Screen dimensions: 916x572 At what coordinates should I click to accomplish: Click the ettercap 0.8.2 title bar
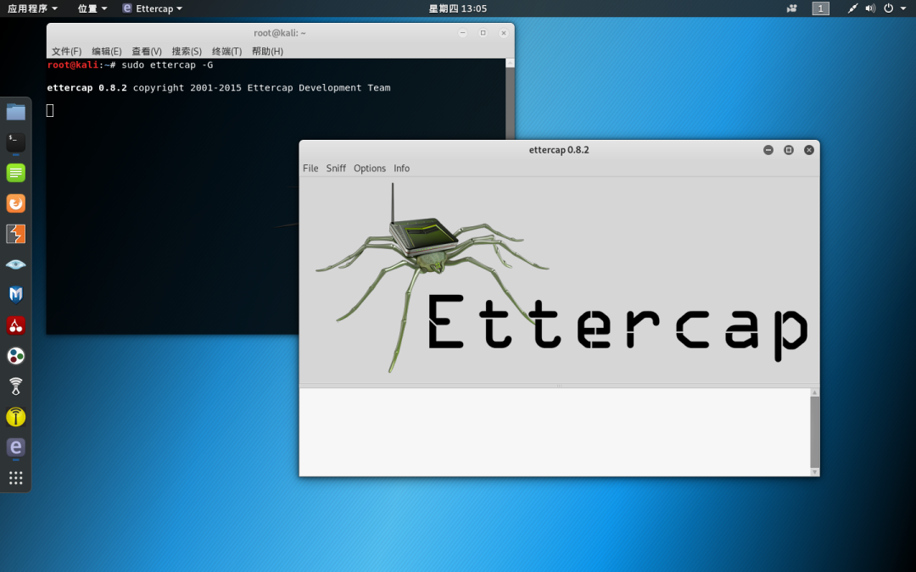point(558,150)
